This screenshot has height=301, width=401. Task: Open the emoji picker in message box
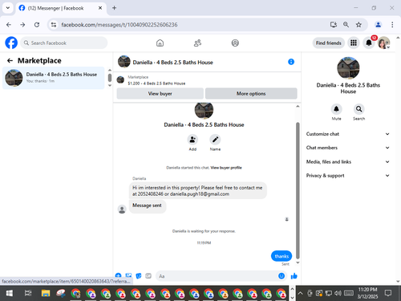click(282, 276)
